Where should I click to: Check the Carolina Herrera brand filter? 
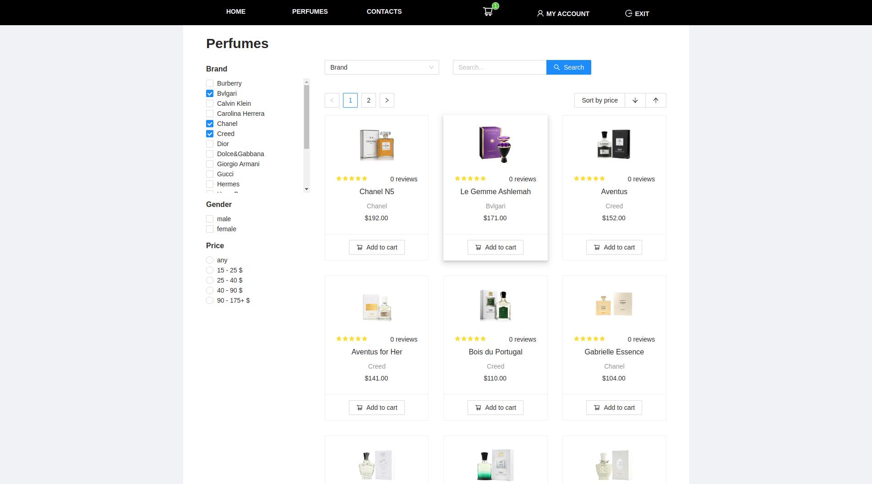tap(210, 114)
